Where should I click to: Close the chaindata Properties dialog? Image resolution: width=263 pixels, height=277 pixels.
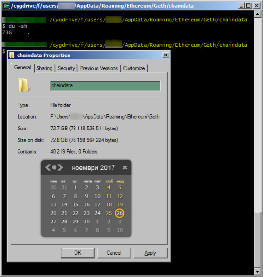coord(165,55)
